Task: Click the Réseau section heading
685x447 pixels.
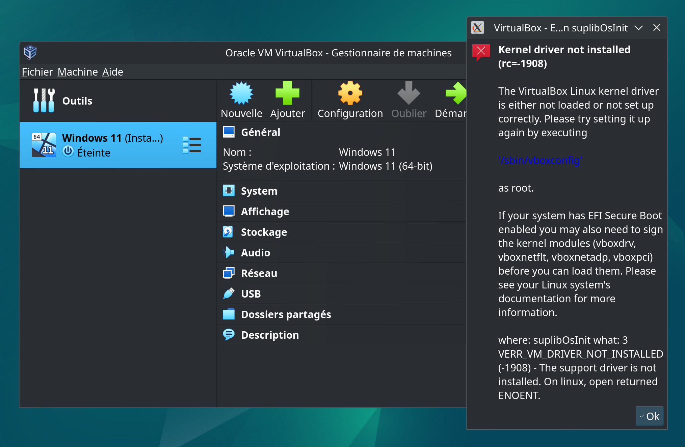Action: click(x=259, y=273)
